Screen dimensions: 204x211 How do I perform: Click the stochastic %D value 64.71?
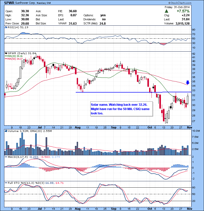click(59, 183)
